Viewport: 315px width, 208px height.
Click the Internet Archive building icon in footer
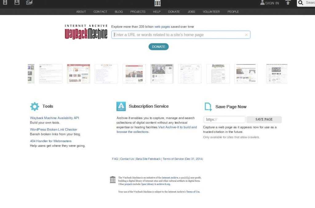tap(113, 179)
